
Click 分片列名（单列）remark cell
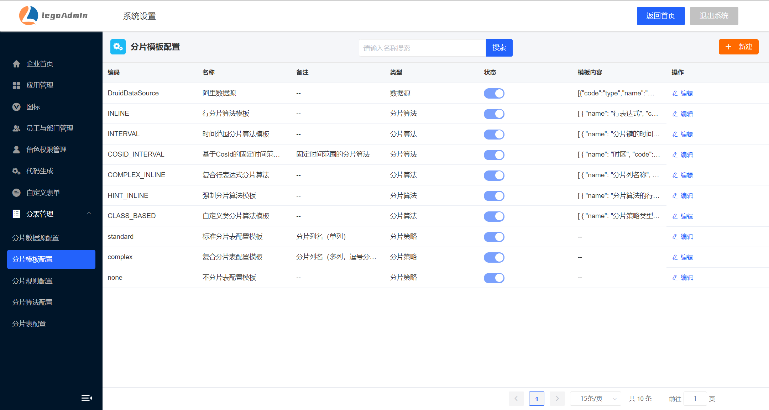point(321,237)
